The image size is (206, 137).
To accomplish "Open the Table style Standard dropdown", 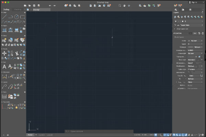I will (x=195, y=69).
